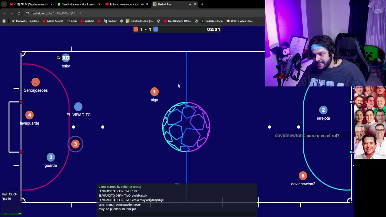Click the blue team score square
Screen dimensions: 386x217
click(156, 29)
